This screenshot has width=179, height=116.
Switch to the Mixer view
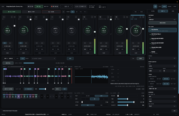tap(175, 6)
